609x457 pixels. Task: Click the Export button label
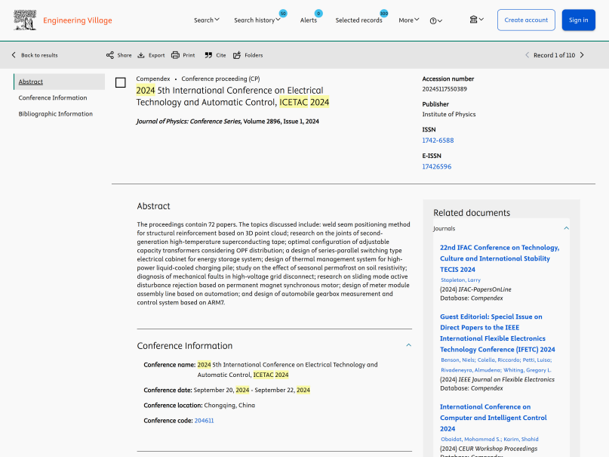[156, 55]
